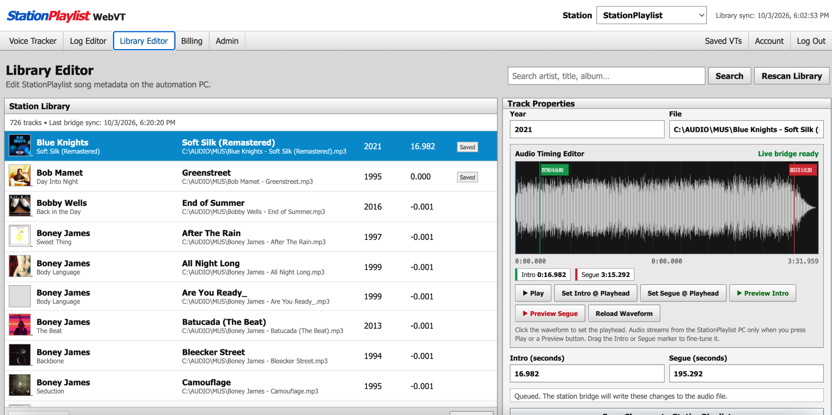The image size is (832, 415).
Task: Click the 726 tracks sync status line
Action: point(93,123)
